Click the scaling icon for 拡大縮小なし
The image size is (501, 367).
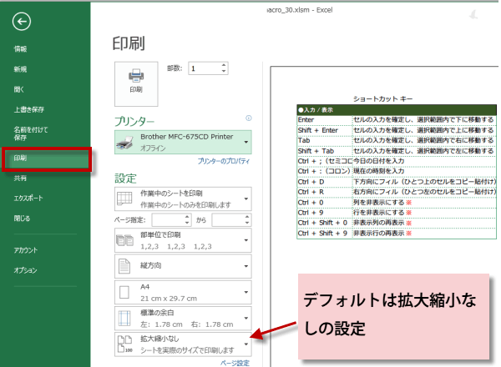124,344
